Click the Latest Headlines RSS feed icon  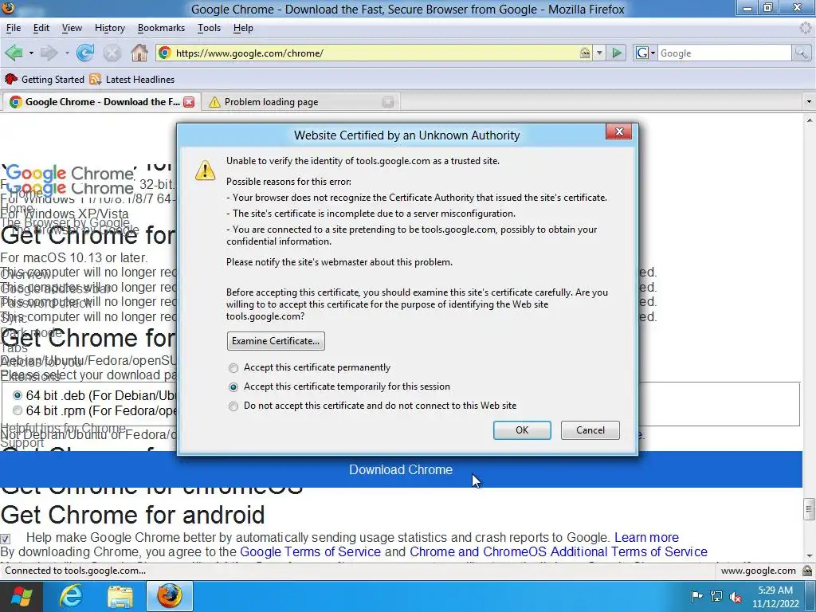[x=96, y=79]
